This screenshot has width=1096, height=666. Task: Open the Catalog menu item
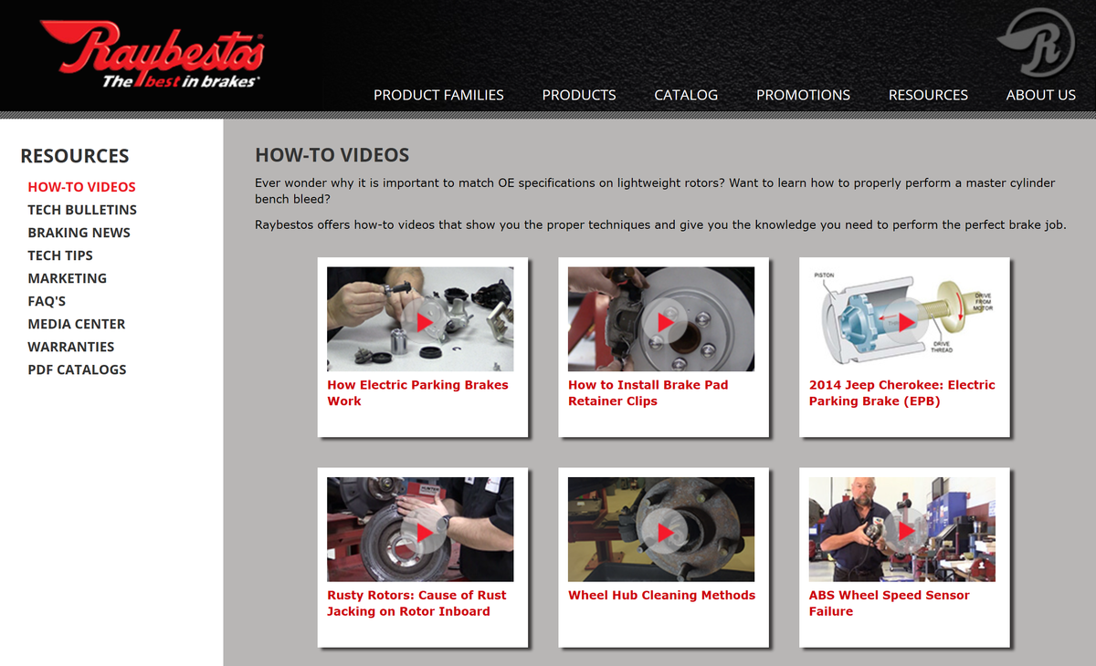(x=686, y=95)
